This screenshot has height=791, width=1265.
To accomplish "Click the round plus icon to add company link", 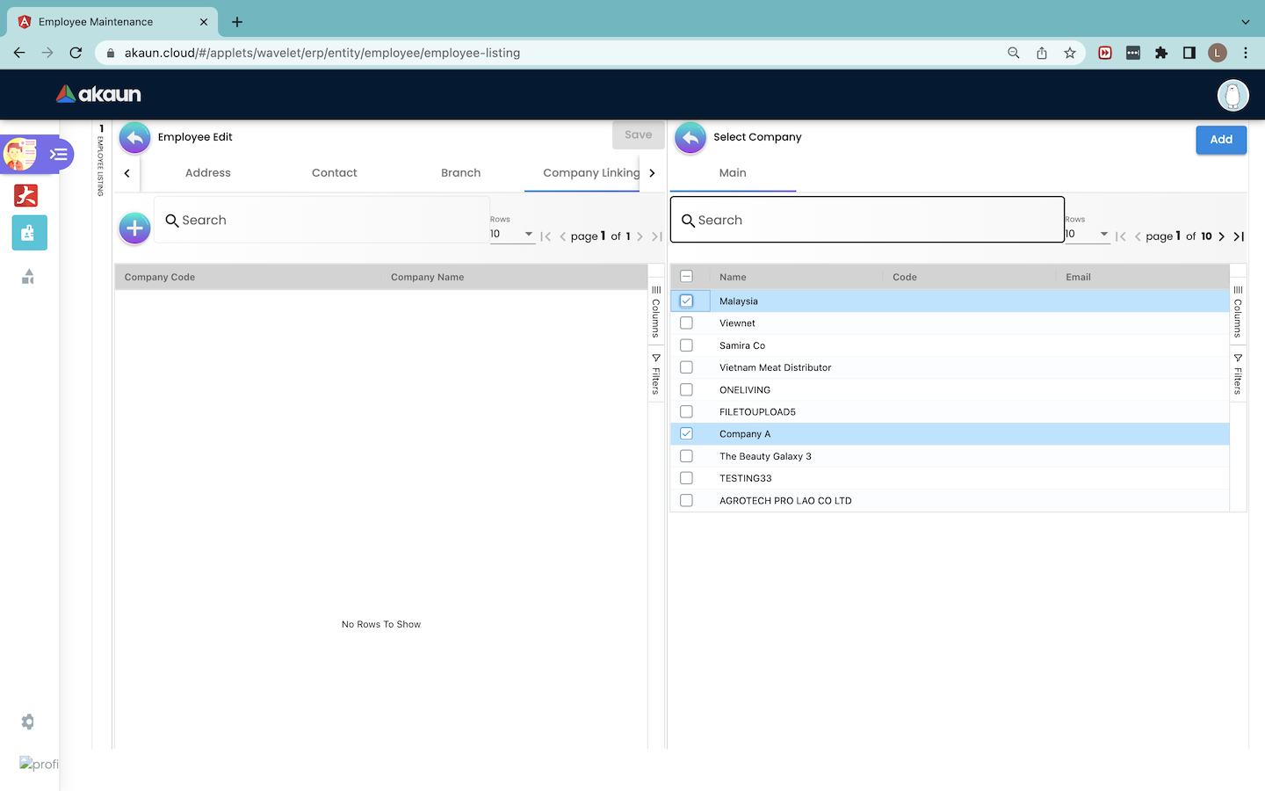I will pos(134,229).
